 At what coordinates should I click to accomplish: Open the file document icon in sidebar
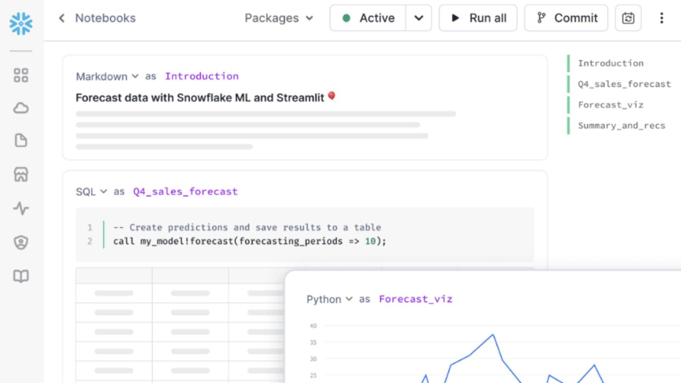pos(21,140)
